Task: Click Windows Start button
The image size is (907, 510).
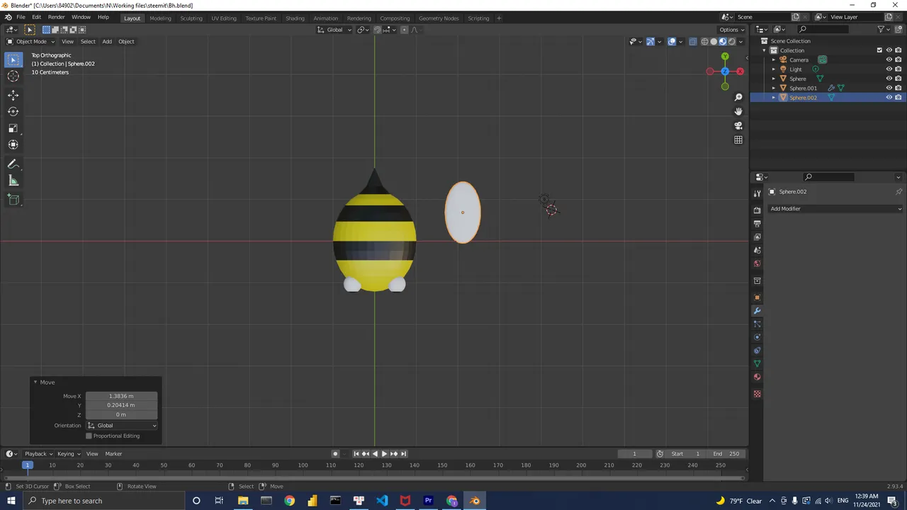Action: 11,501
